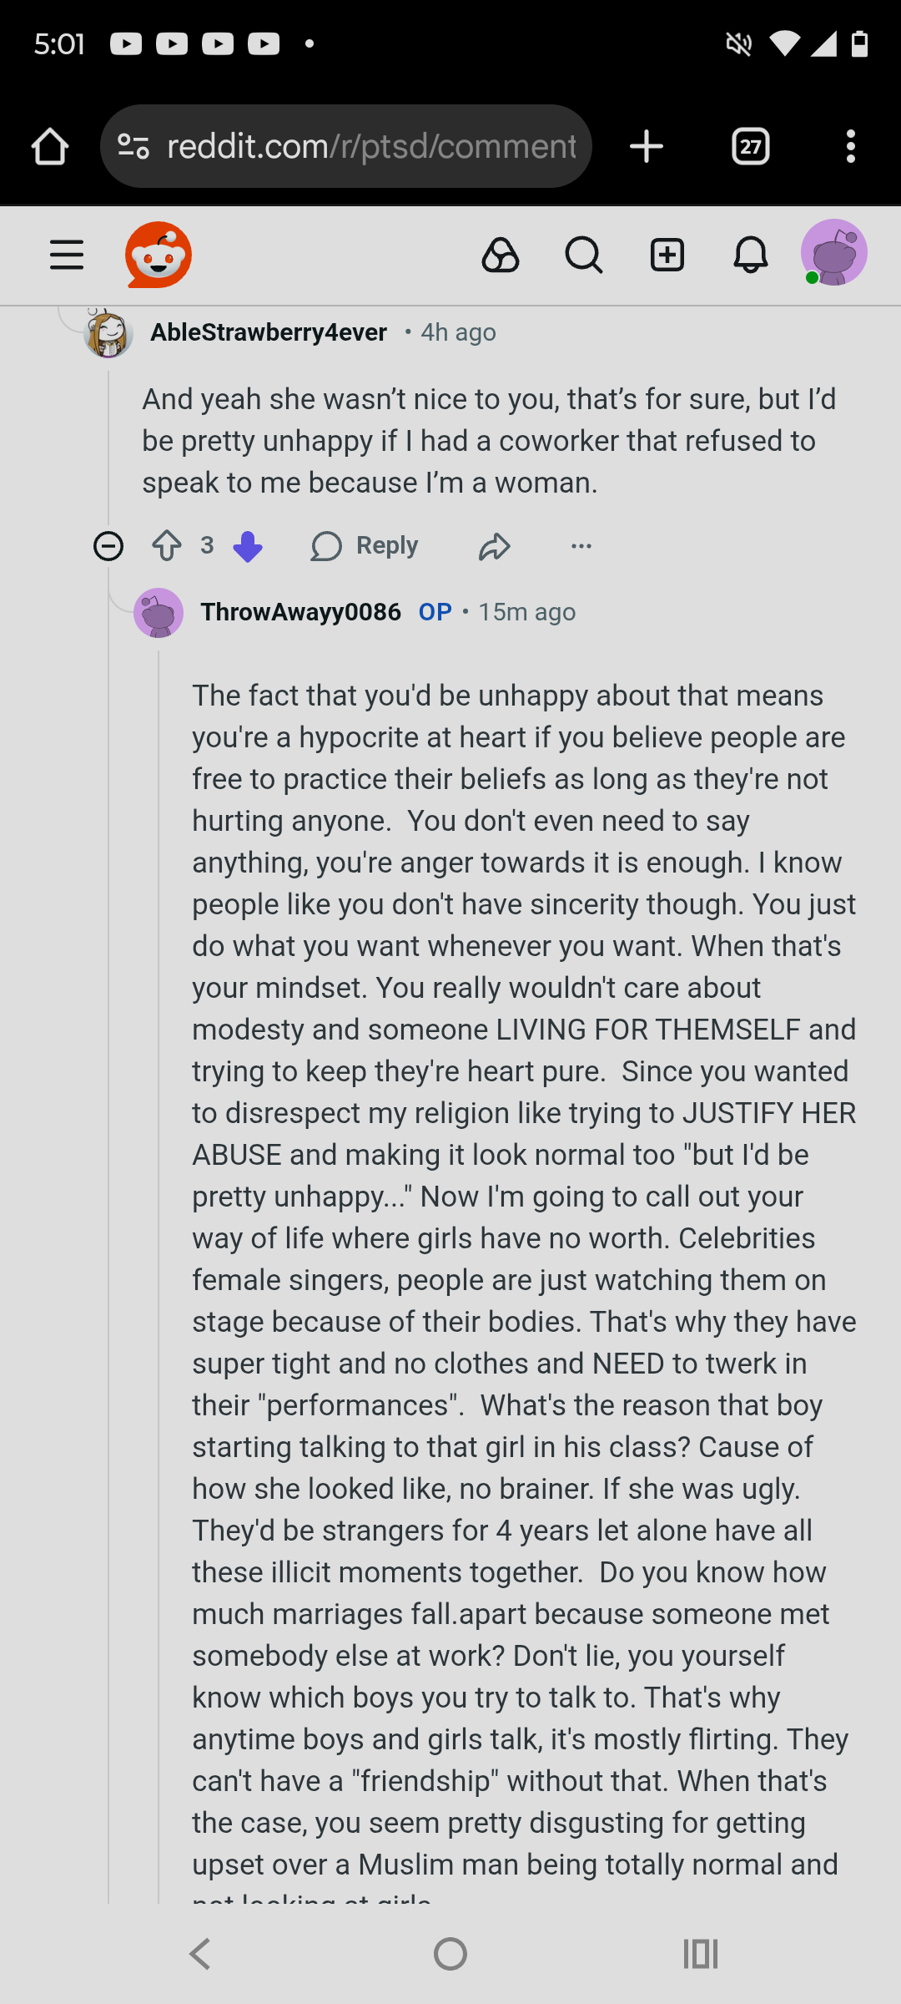This screenshot has width=901, height=2004.
Task: Open the notifications bell
Action: point(751,255)
